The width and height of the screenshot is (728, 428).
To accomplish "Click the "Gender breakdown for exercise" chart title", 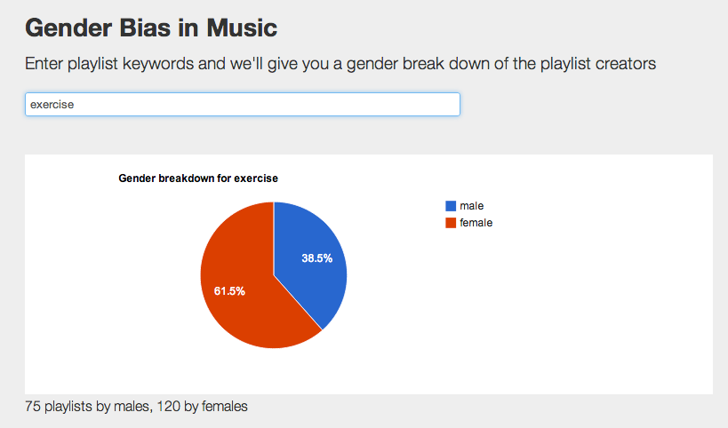I will pos(198,178).
